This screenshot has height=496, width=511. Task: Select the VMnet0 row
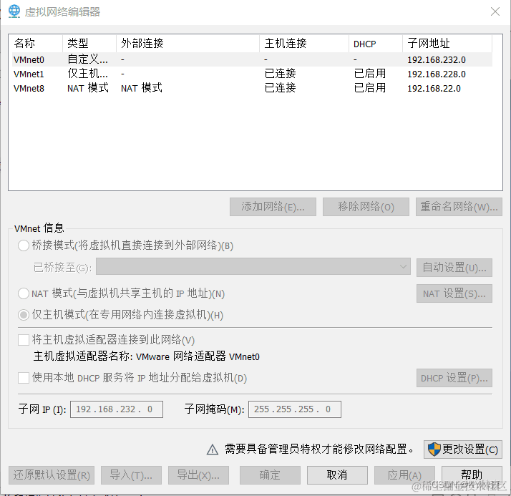click(x=252, y=59)
